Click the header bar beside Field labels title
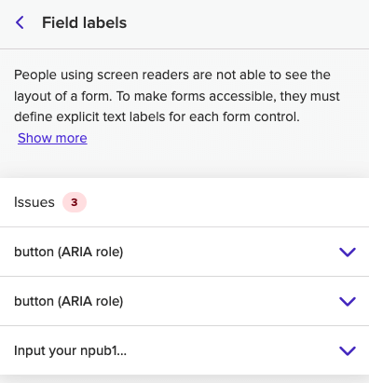 [249, 23]
